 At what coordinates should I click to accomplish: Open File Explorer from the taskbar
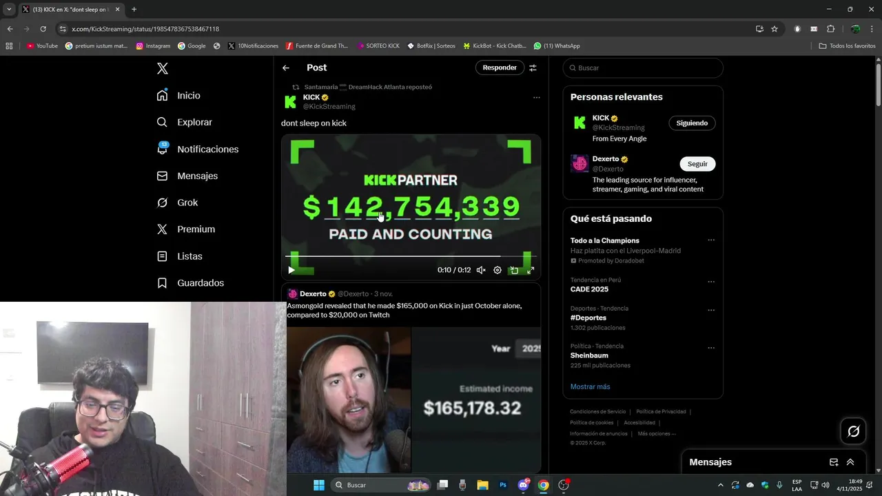pyautogui.click(x=482, y=485)
